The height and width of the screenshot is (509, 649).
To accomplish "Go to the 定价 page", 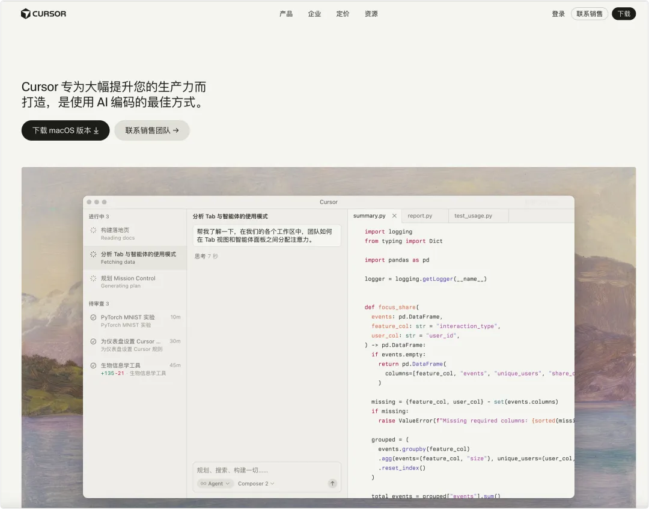I will pyautogui.click(x=343, y=14).
